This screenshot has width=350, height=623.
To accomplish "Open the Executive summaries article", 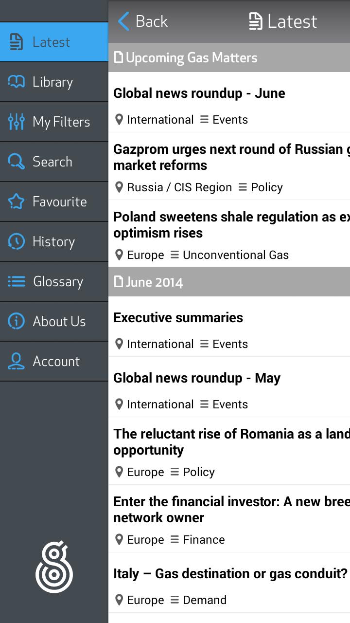I will coord(178,318).
